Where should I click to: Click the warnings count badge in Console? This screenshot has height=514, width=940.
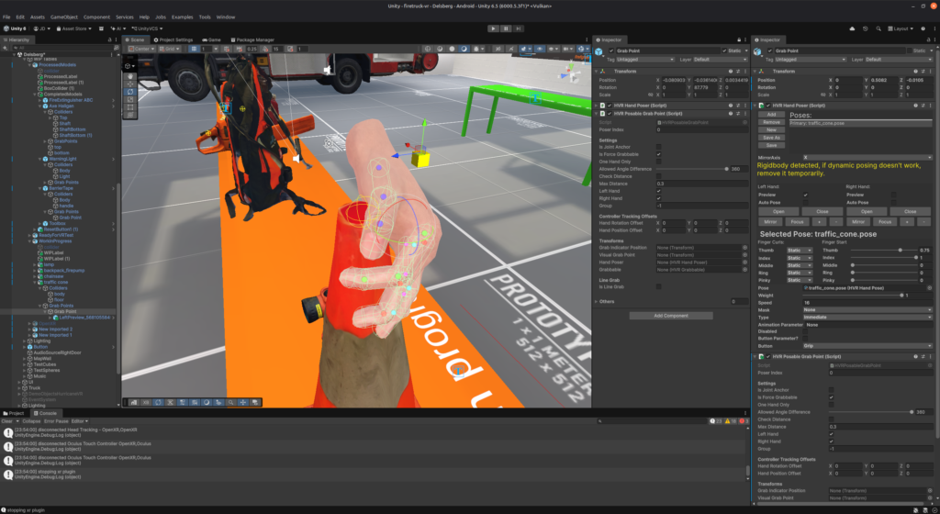[x=730, y=421]
